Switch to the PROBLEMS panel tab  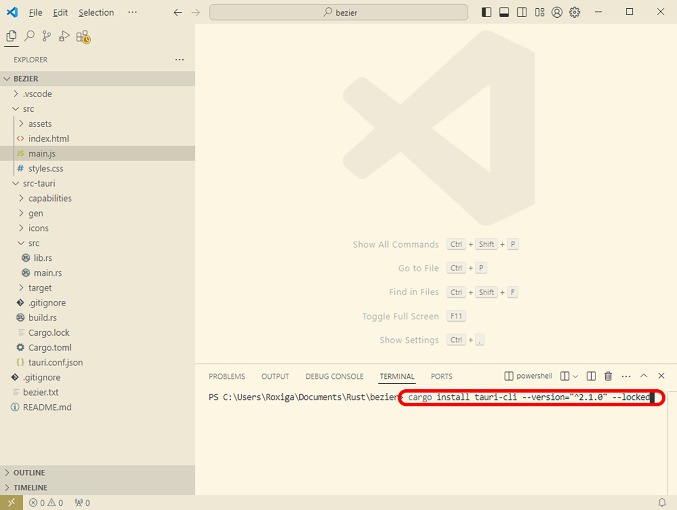coord(227,376)
